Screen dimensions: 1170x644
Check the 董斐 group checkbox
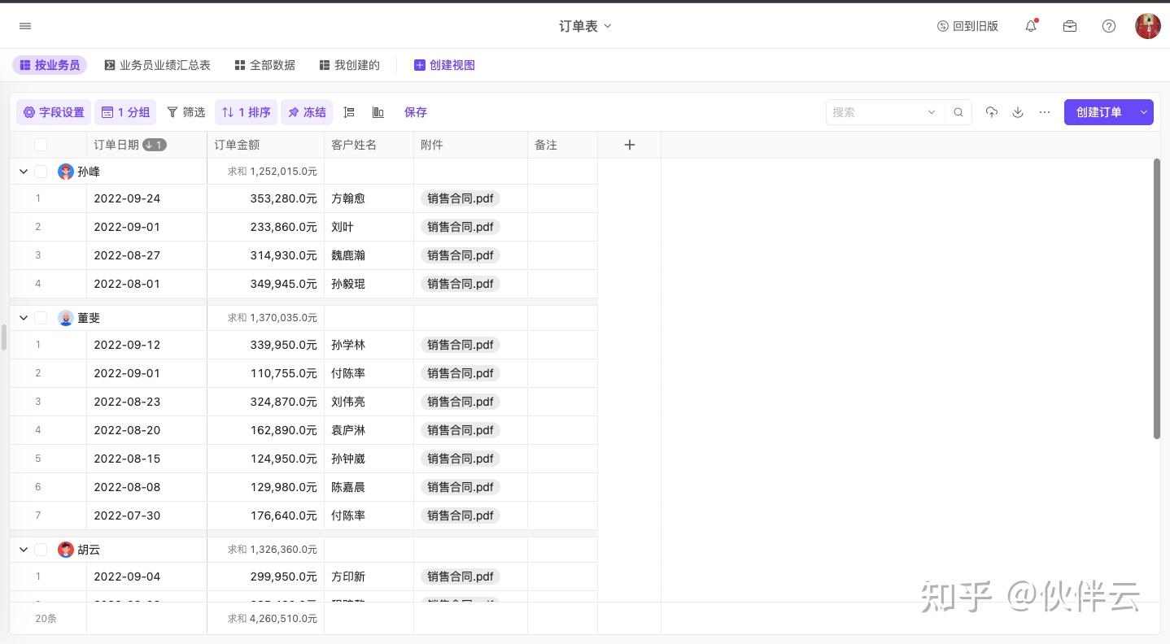[x=41, y=318]
